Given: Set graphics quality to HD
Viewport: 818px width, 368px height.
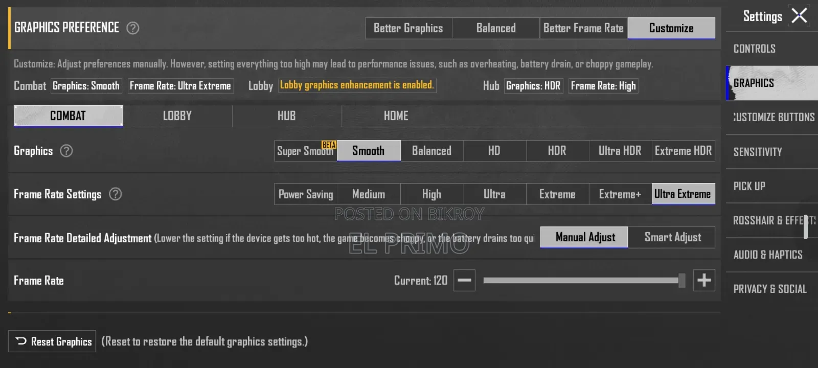Looking at the screenshot, I should coord(494,151).
